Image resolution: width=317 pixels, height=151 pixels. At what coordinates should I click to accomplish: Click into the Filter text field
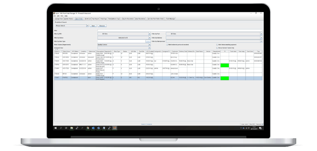pos(180,31)
